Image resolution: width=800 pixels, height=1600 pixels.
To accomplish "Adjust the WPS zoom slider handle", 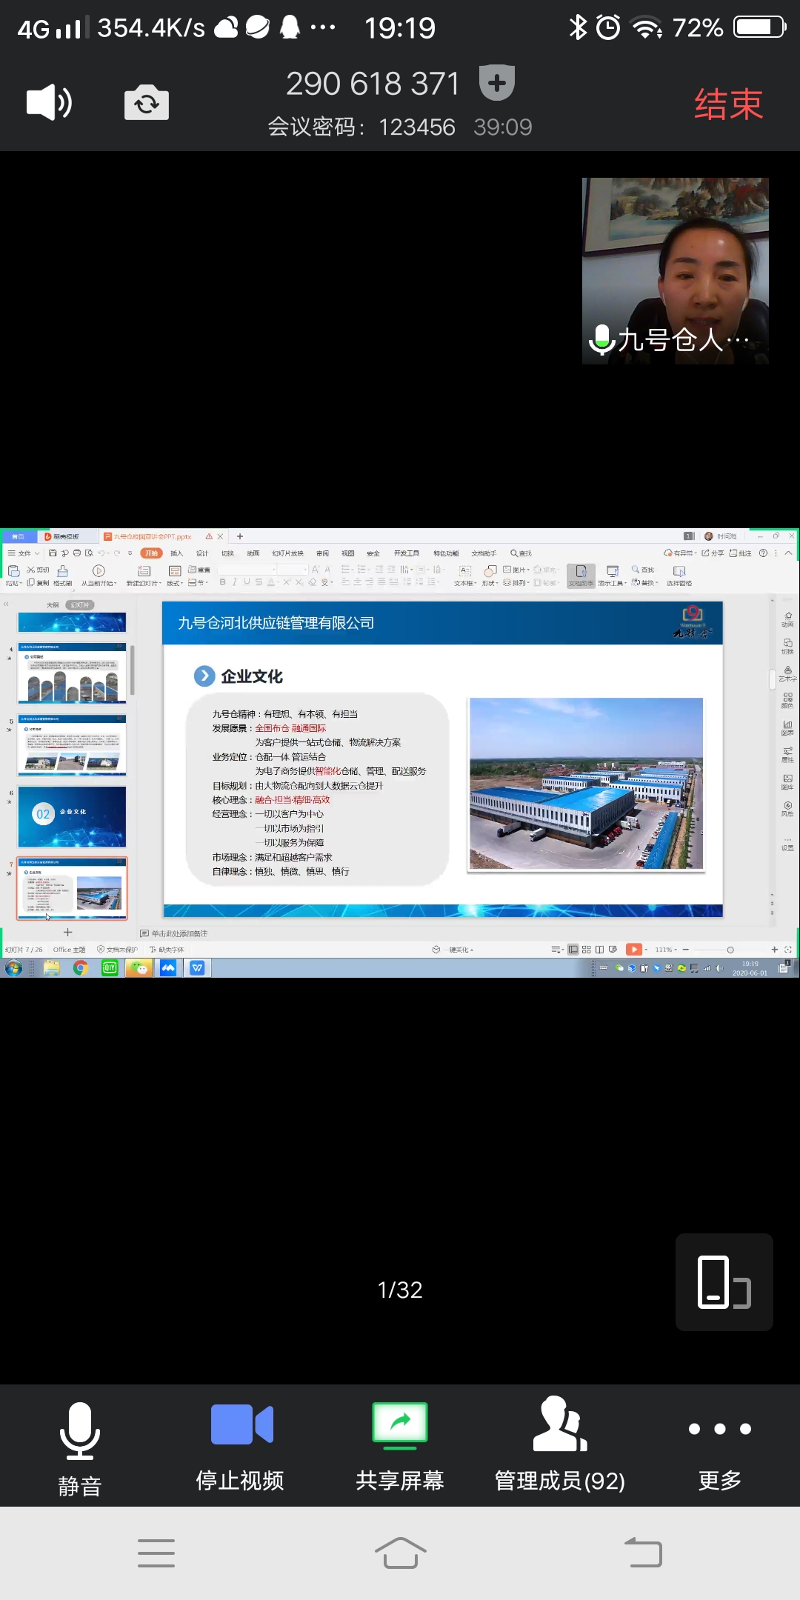I will [730, 949].
